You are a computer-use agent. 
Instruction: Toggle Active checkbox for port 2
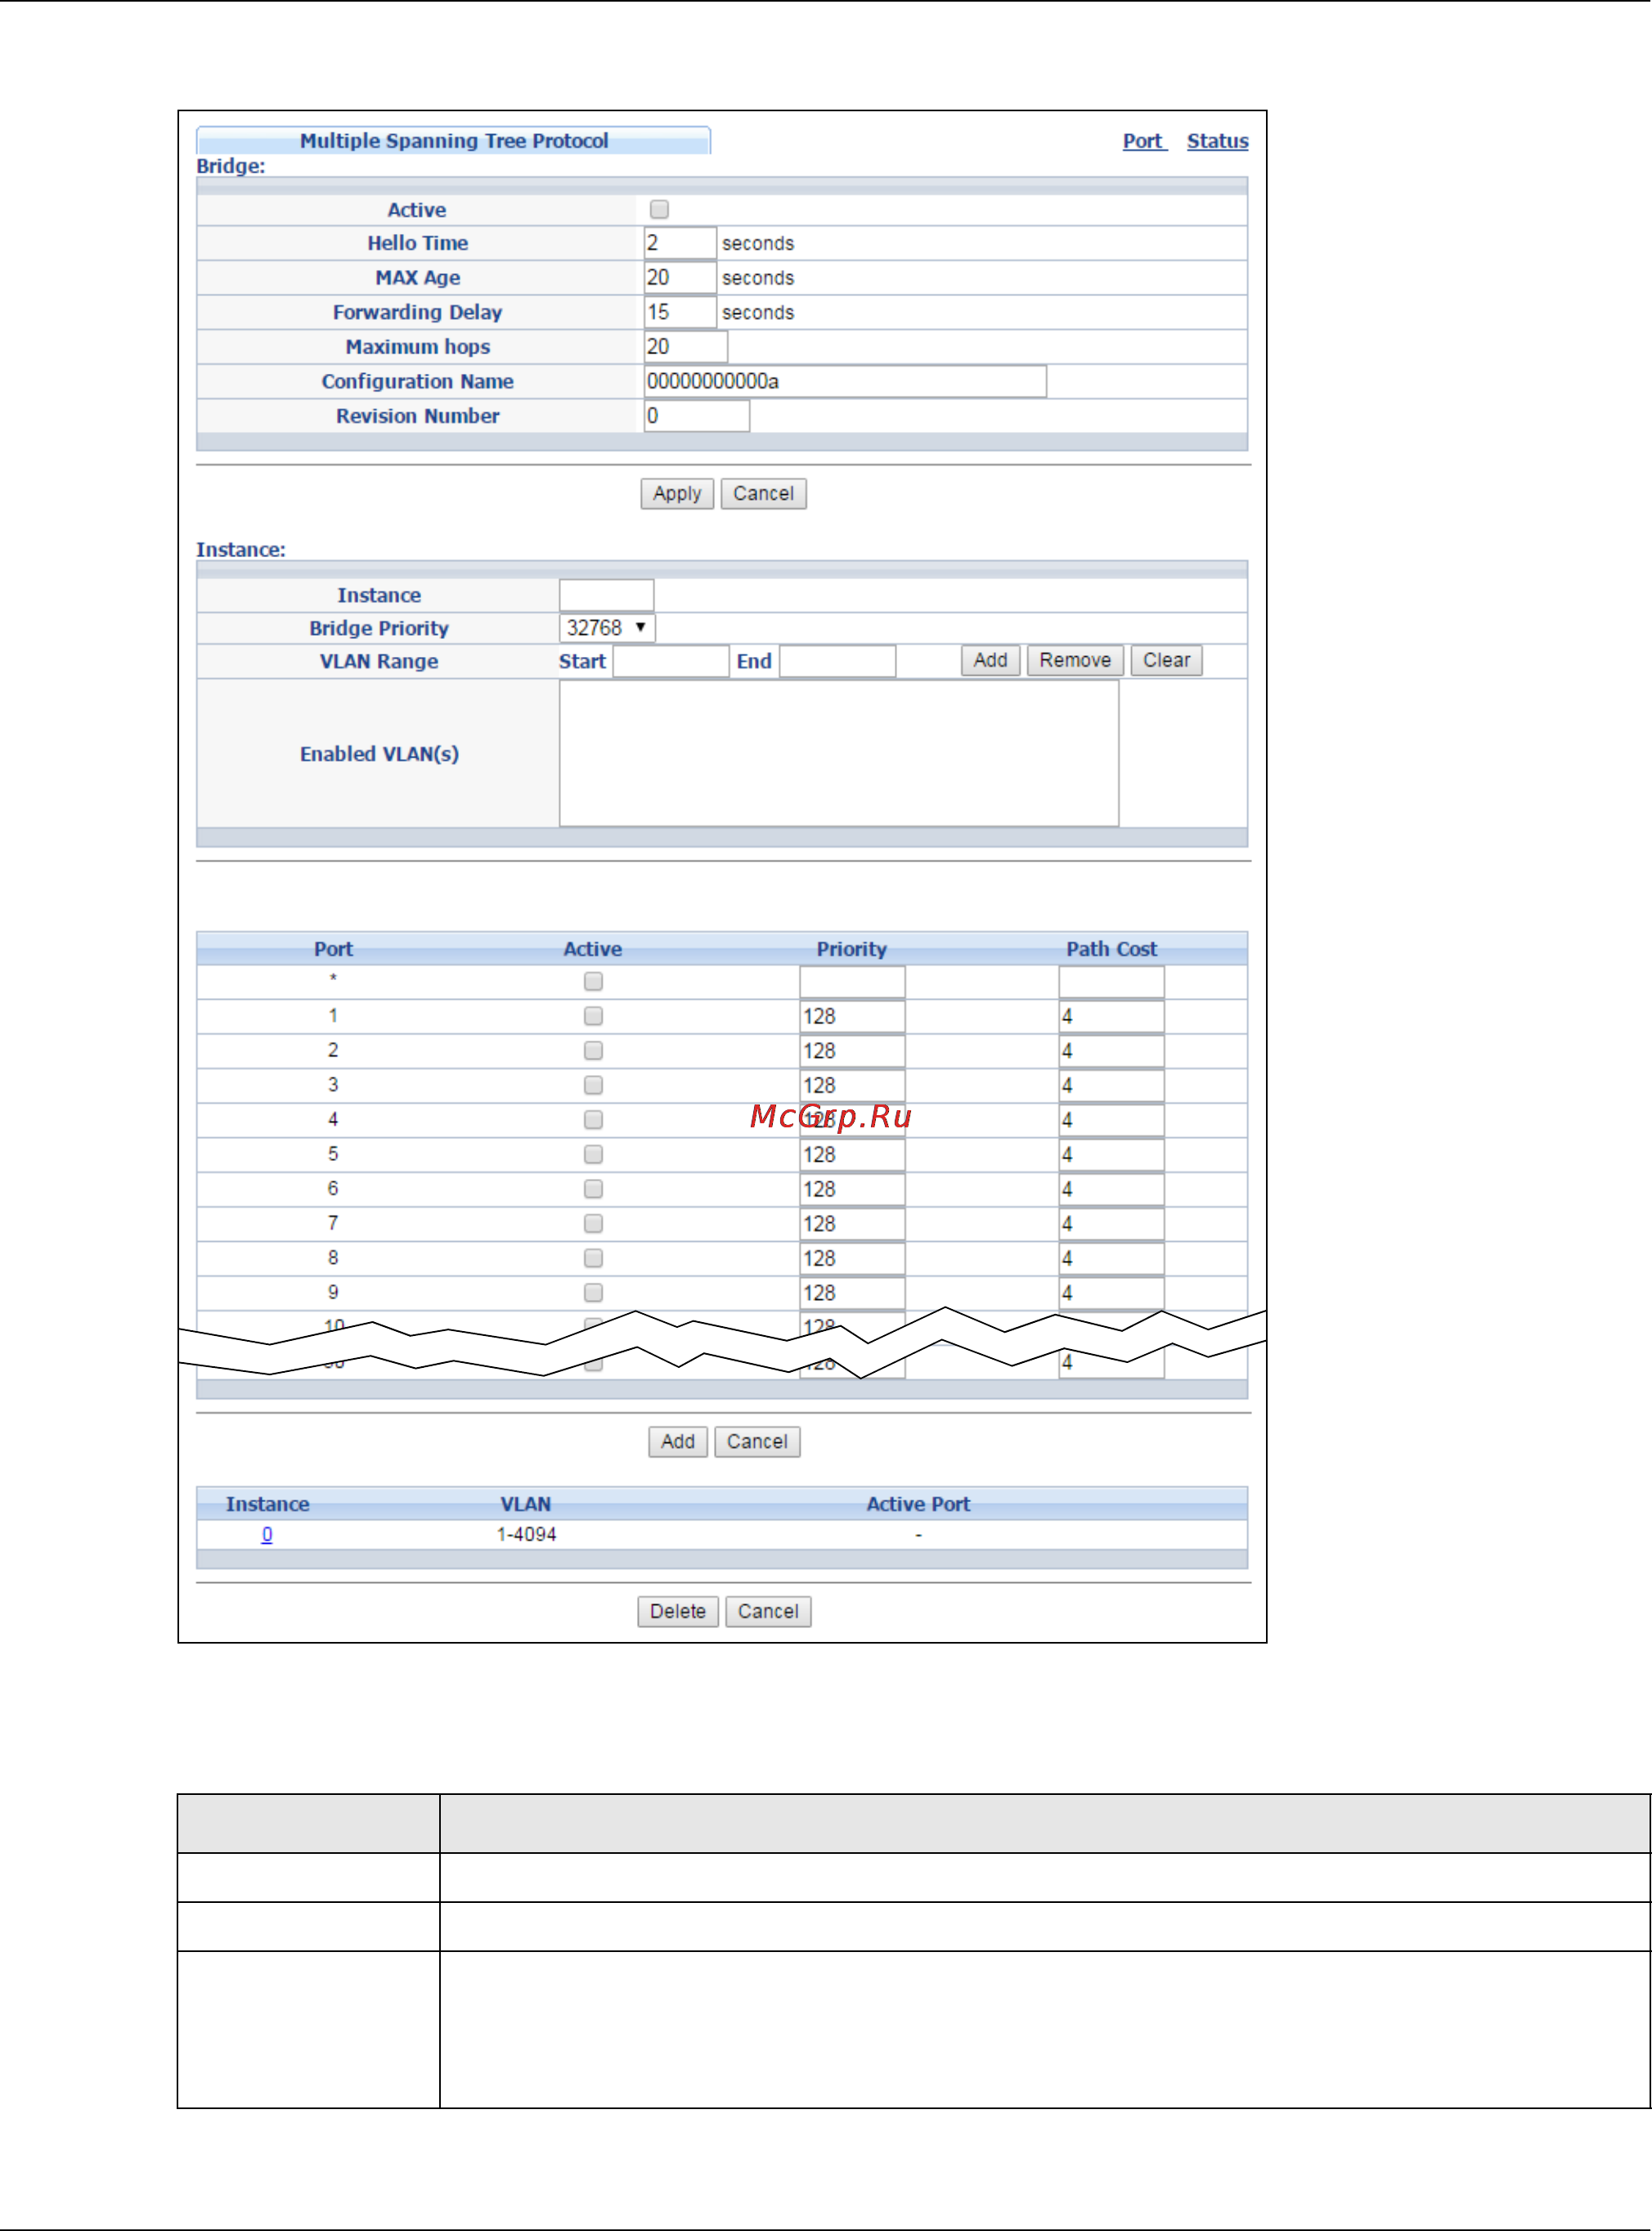coord(593,1051)
